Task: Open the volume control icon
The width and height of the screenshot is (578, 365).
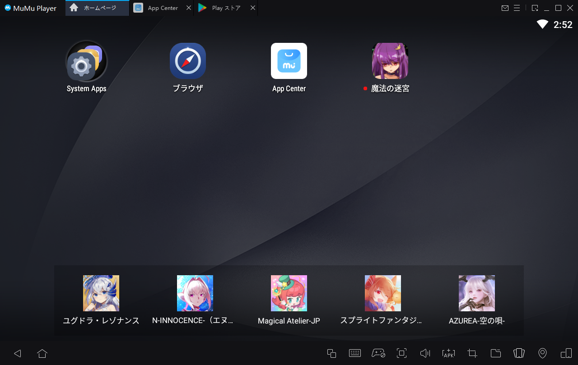Action: click(425, 353)
